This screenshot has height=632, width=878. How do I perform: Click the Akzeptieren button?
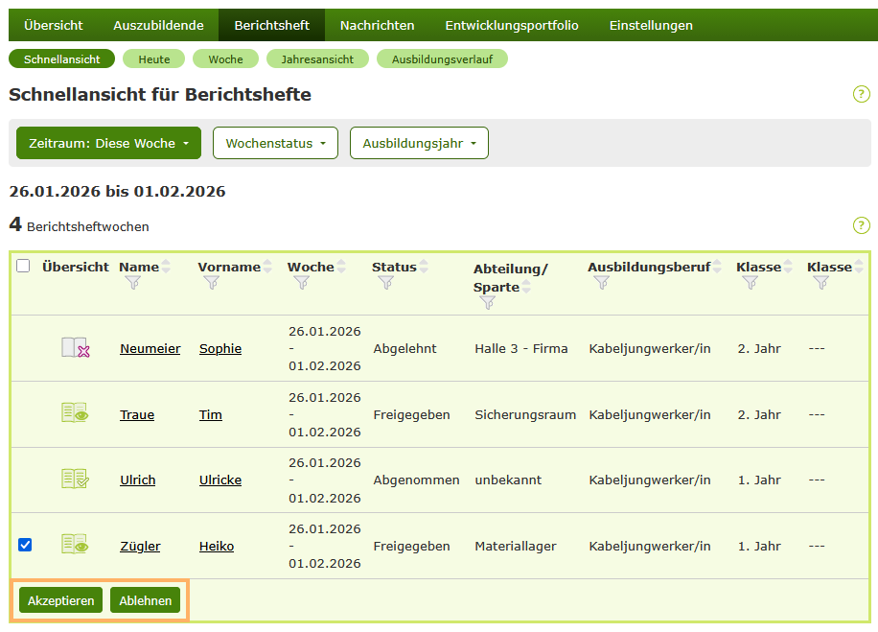tap(59, 599)
